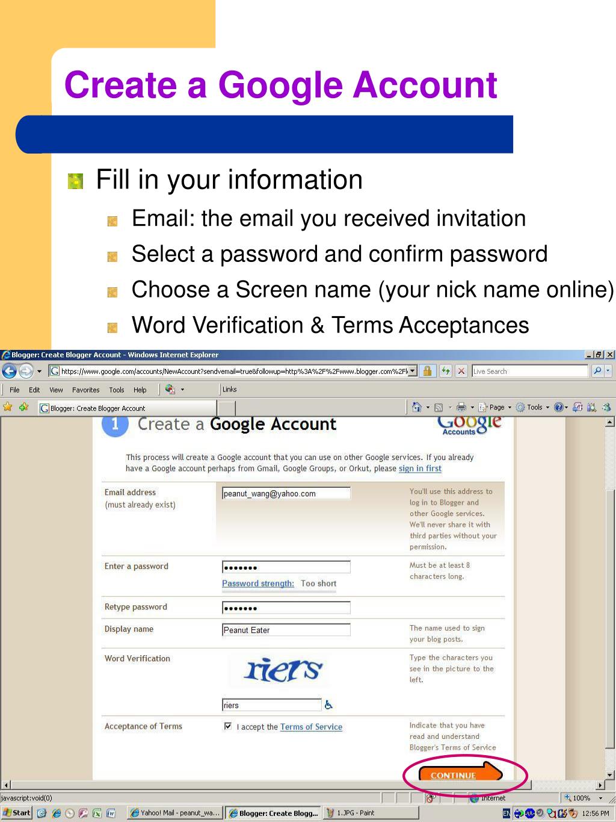Click the Home icon in command bar
The height and width of the screenshot is (822, 616).
(416, 408)
